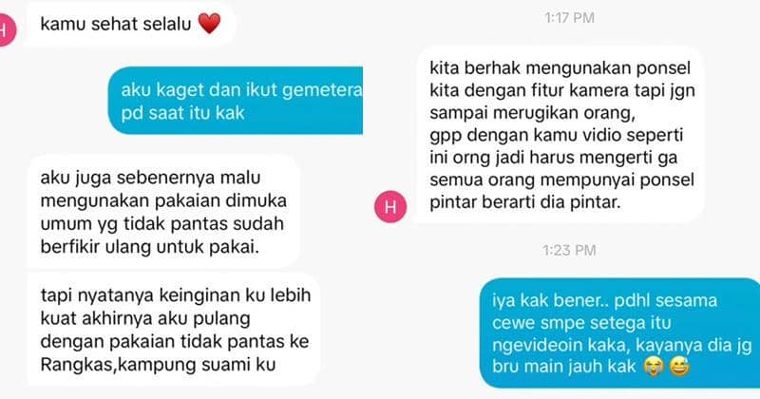Select the blue 'aku kaget dan ikut gemetera' bubble

(x=236, y=101)
